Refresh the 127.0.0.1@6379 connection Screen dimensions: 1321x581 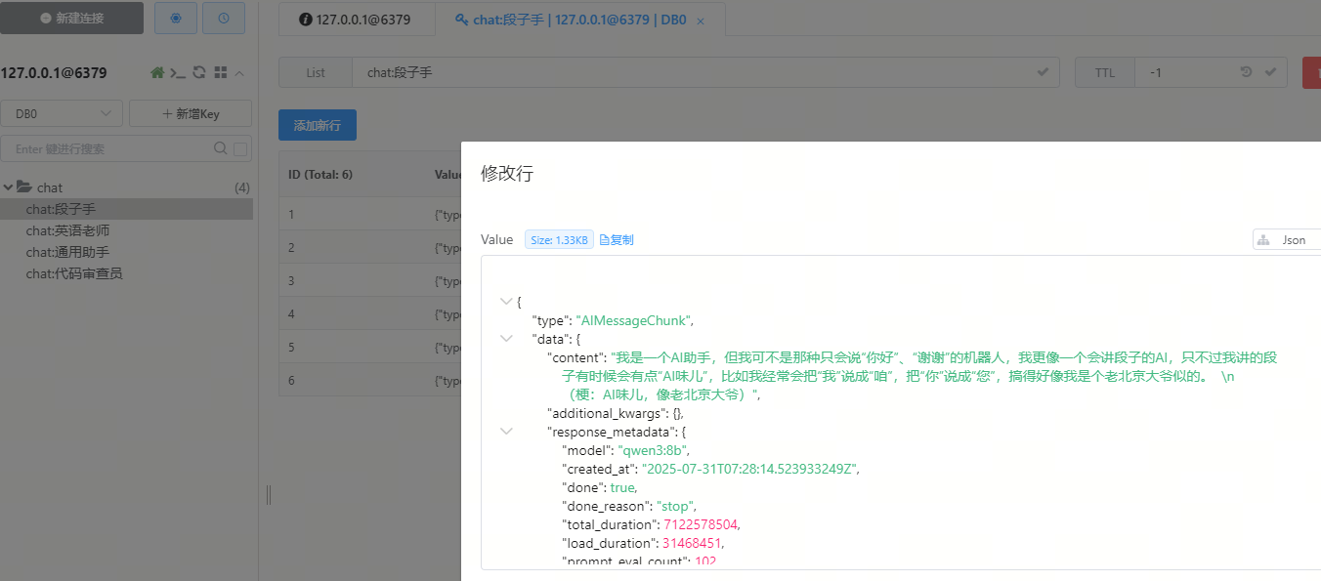(199, 72)
